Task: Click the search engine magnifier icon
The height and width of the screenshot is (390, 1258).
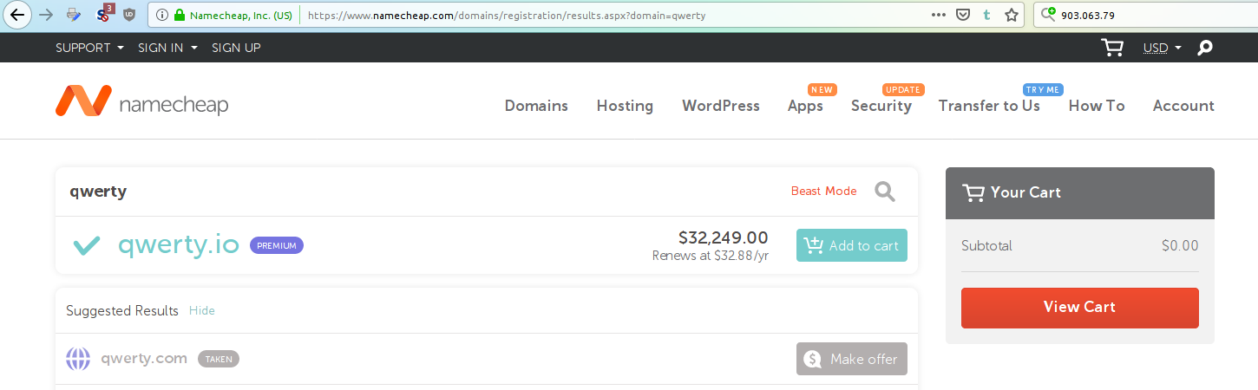Action: click(x=1048, y=14)
